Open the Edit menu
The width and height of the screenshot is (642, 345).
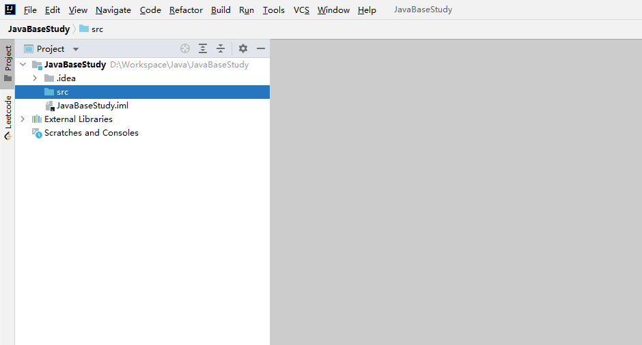[x=53, y=10]
